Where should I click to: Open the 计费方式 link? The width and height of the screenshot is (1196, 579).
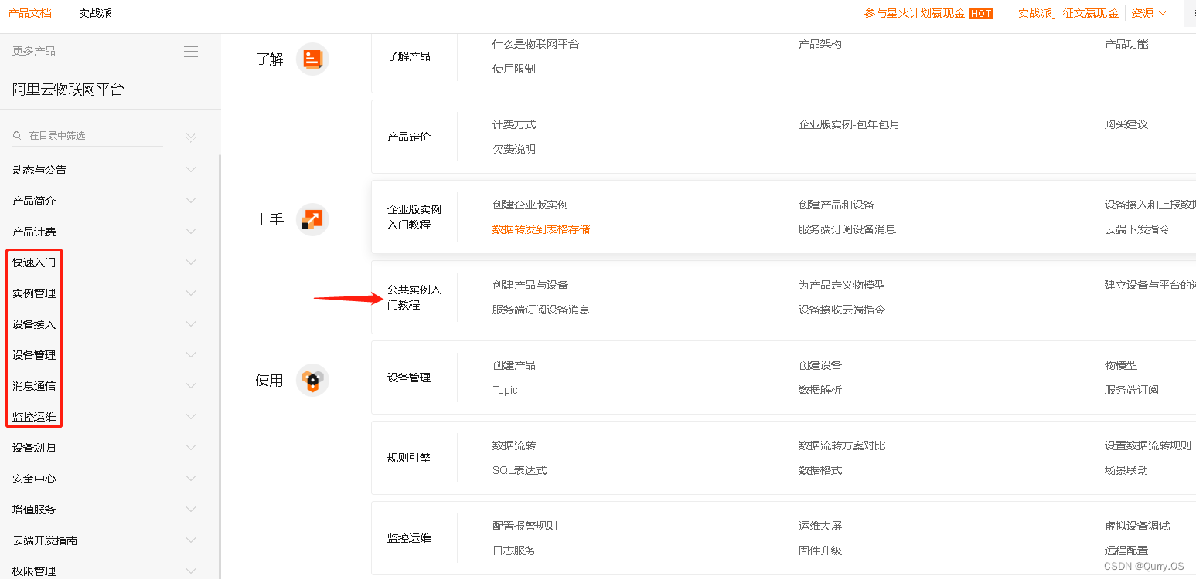click(x=514, y=124)
